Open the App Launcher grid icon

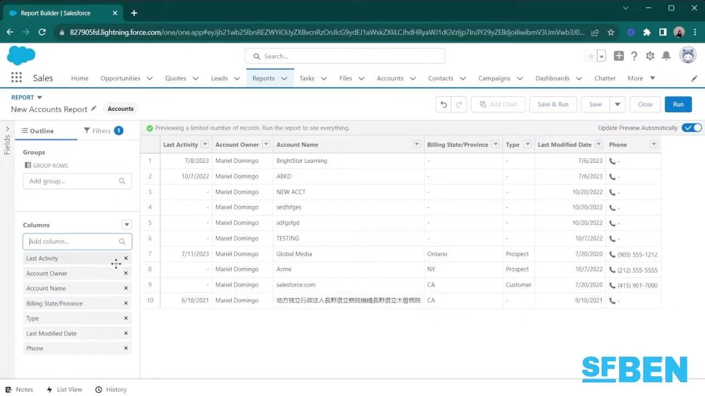pyautogui.click(x=17, y=78)
